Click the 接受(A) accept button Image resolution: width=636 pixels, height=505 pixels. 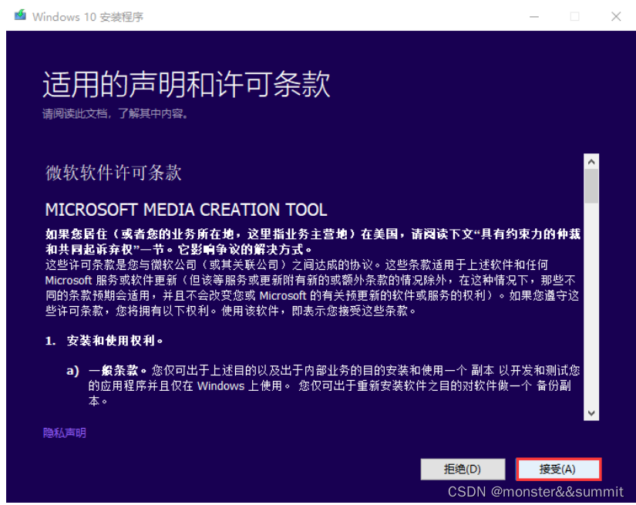pos(558,470)
